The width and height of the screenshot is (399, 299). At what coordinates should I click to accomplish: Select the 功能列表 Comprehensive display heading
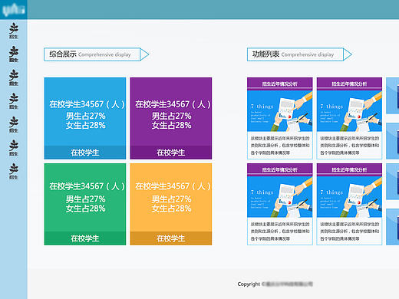click(x=295, y=54)
